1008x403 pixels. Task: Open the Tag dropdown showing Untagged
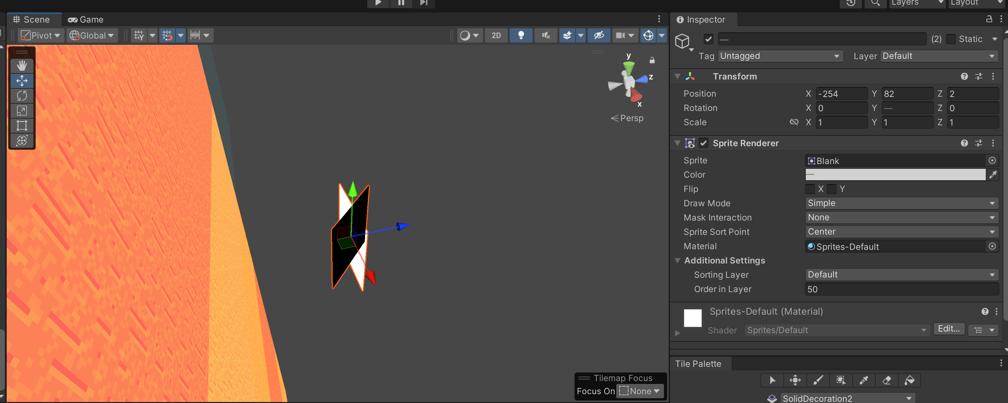pos(780,56)
